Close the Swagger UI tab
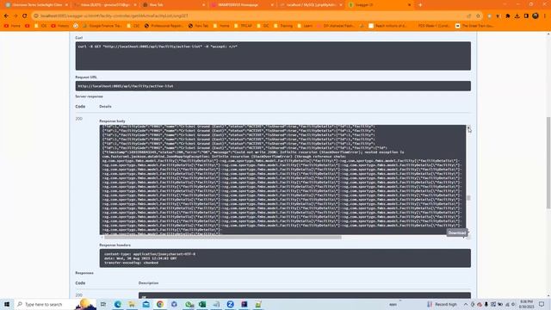The width and height of the screenshot is (551, 310). (x=409, y=5)
